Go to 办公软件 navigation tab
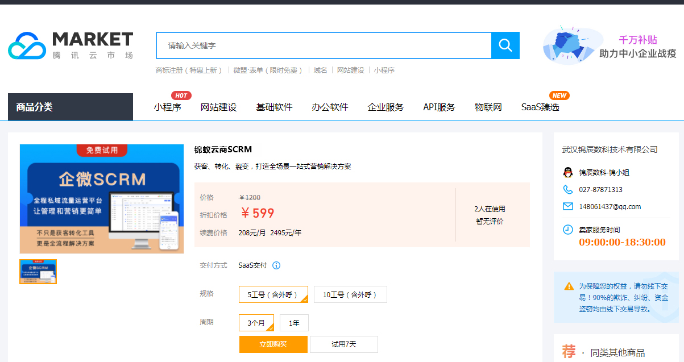Viewport: 684px width, 362px height. click(330, 107)
